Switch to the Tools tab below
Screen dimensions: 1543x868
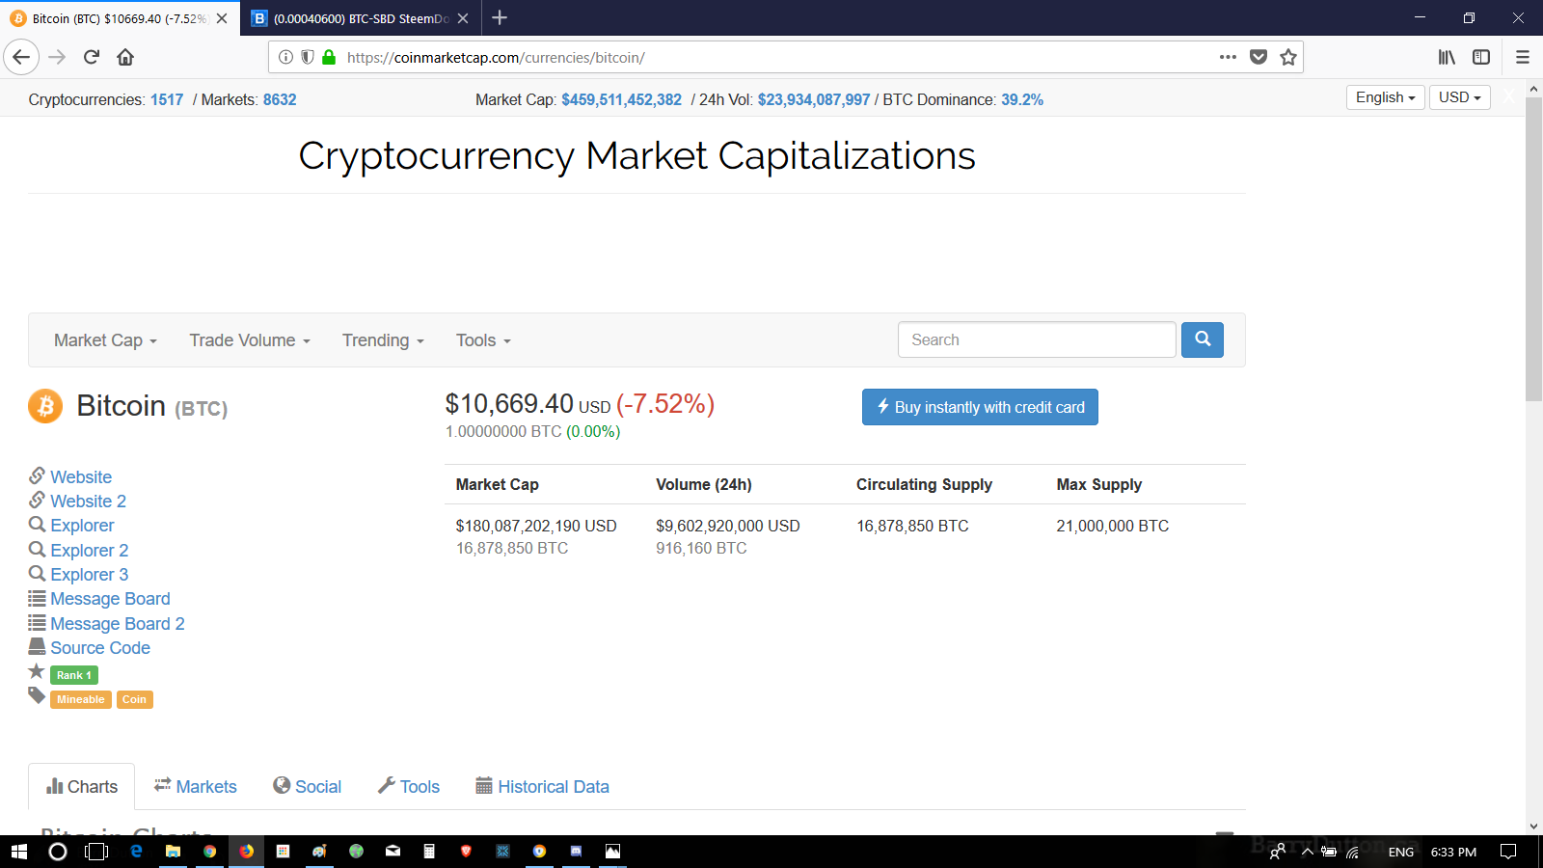click(409, 787)
